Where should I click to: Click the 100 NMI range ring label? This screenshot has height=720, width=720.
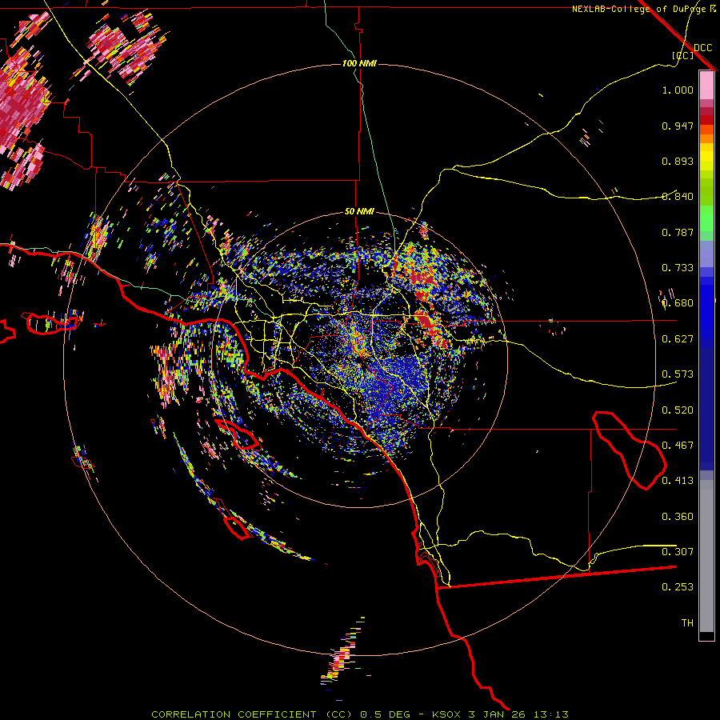pos(359,63)
